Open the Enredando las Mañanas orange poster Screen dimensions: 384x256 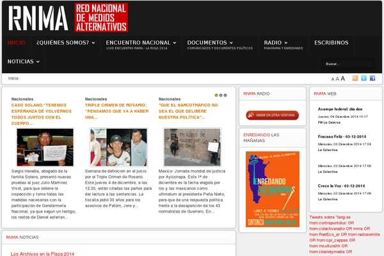coord(273,189)
